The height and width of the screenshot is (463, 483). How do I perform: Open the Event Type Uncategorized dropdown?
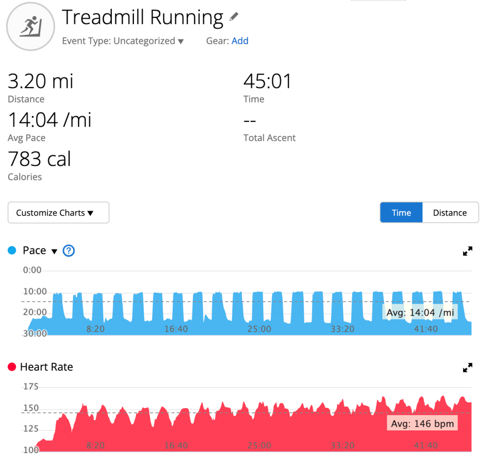coord(123,41)
